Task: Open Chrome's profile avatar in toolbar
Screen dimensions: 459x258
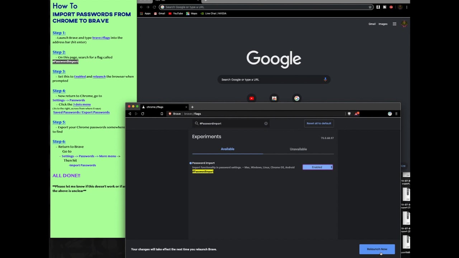Action: pyautogui.click(x=400, y=7)
